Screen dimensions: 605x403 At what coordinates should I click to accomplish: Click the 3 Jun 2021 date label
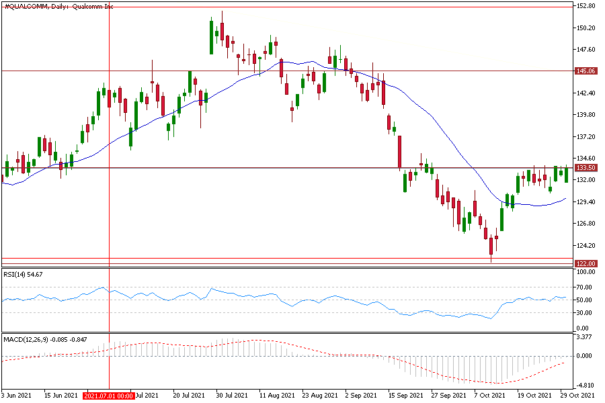click(x=16, y=396)
